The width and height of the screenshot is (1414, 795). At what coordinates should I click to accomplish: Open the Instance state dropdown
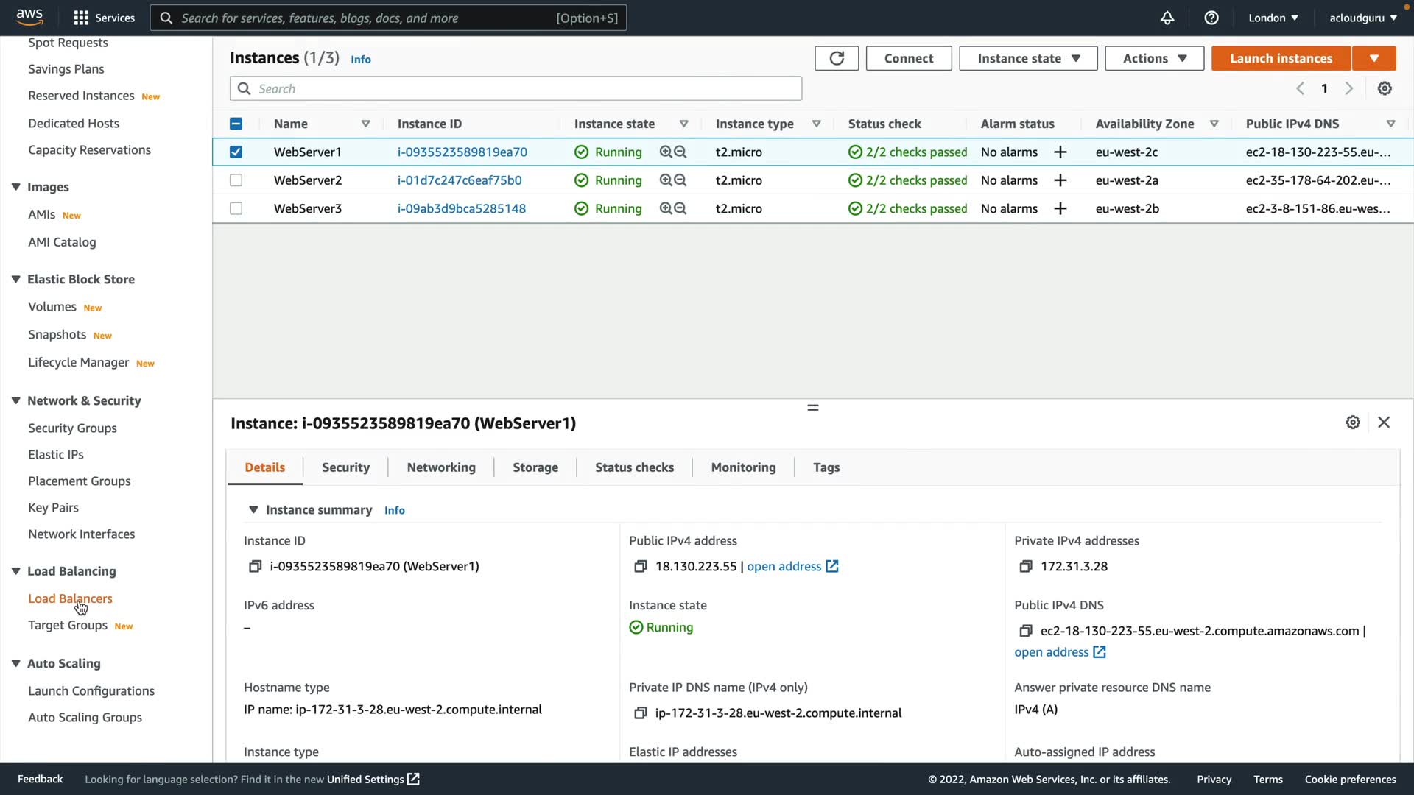(x=1028, y=58)
